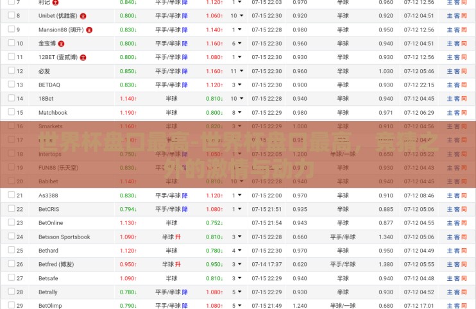Image resolution: width=476 pixels, height=309 pixels.
Task: Click 客 link in the Betrally row
Action: tap(457, 292)
